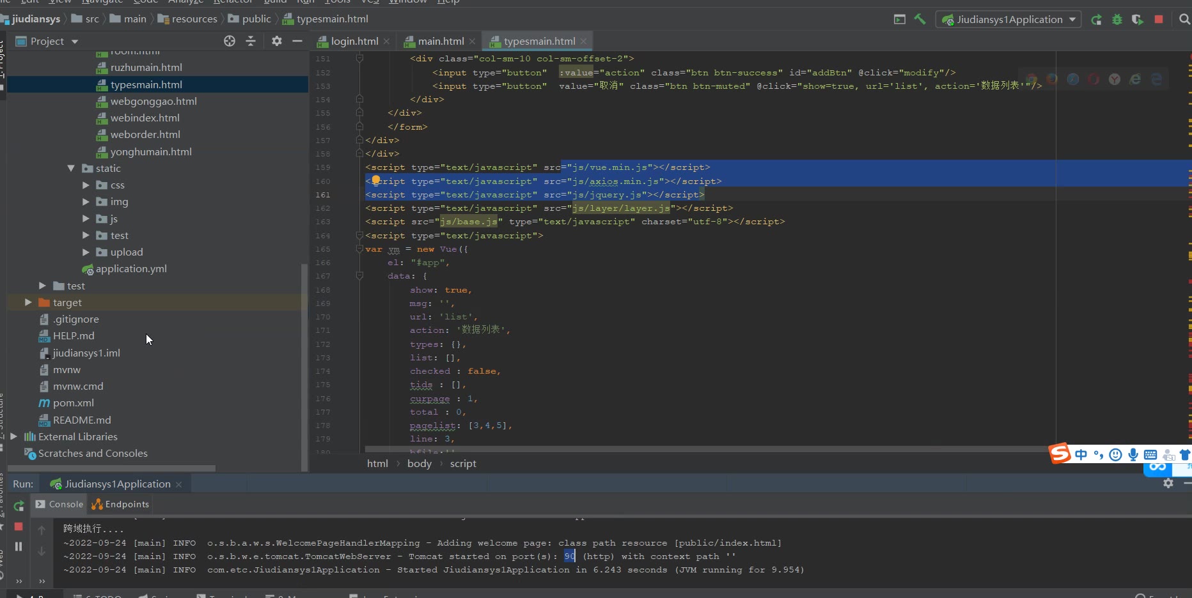Click html in editor breadcrumb

click(x=377, y=463)
